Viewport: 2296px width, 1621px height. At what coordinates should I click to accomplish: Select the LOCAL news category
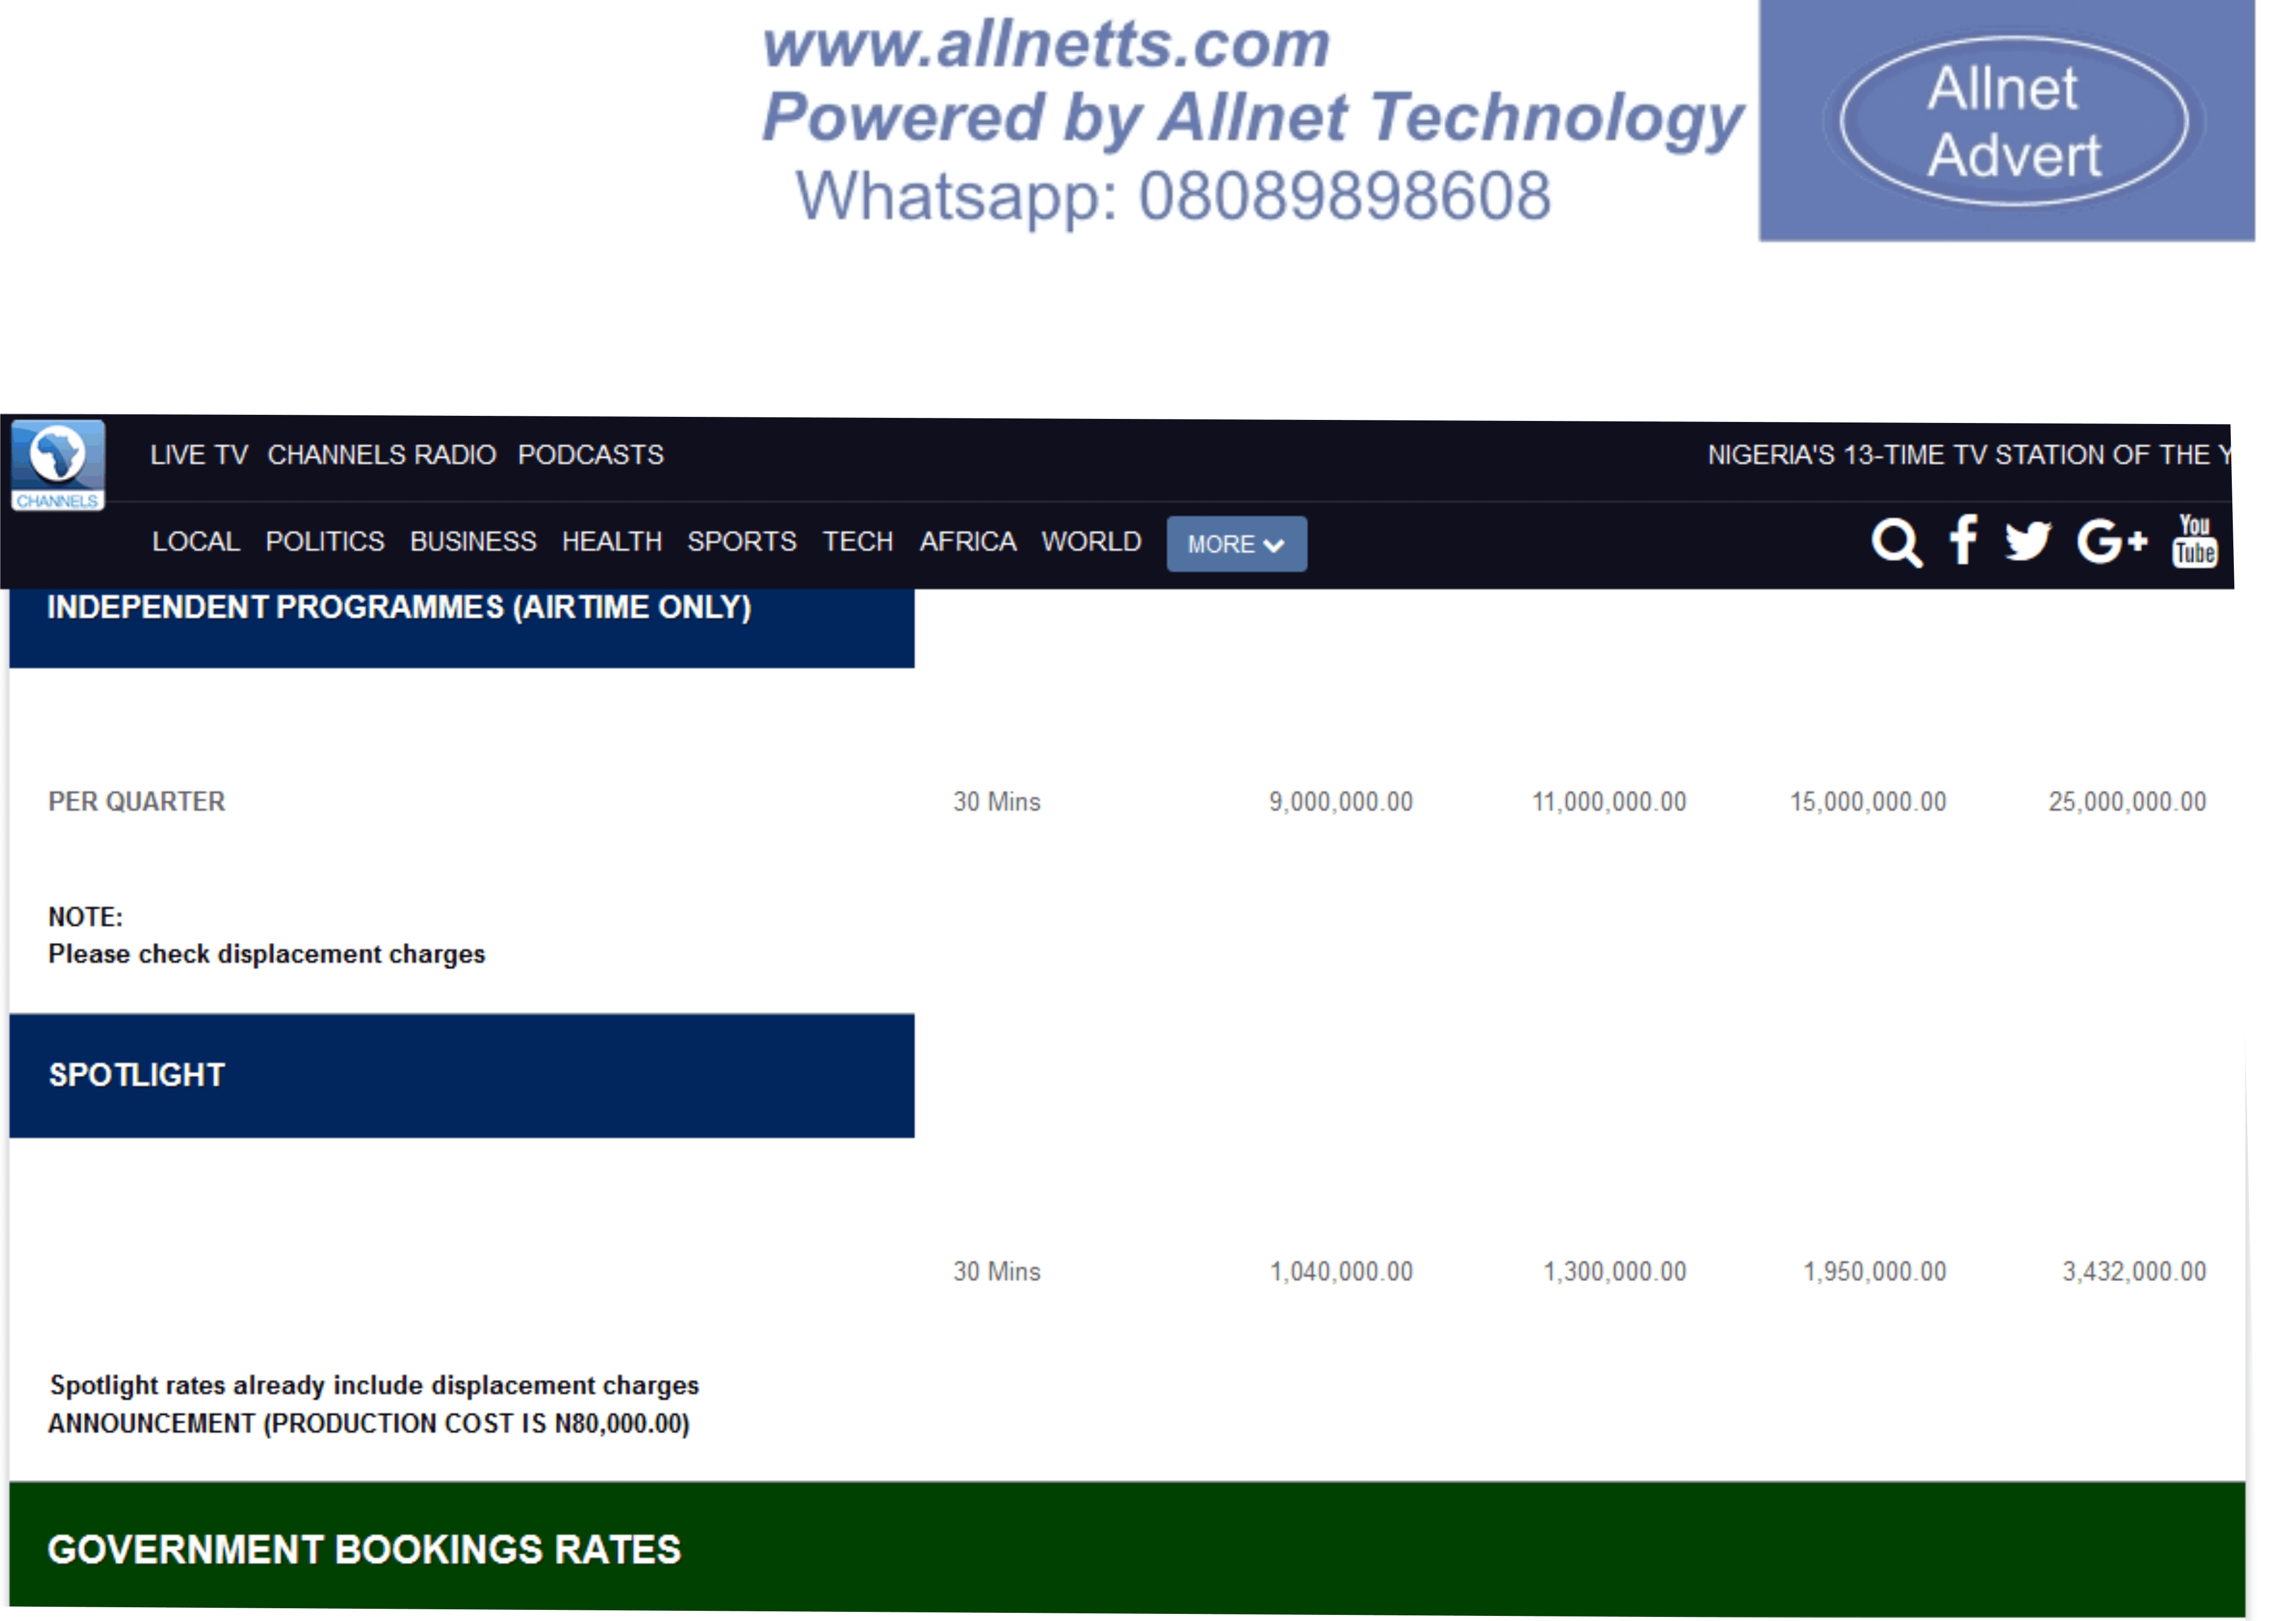point(196,542)
